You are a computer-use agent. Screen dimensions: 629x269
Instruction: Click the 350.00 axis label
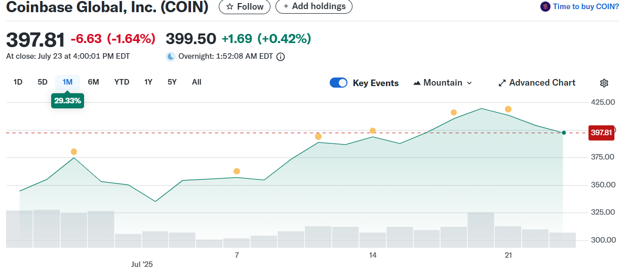(x=603, y=185)
